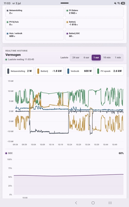Toggle the Verbruik 600 W chart series
Image resolution: width=129 pixels, height=207 pixels.
click(x=79, y=71)
